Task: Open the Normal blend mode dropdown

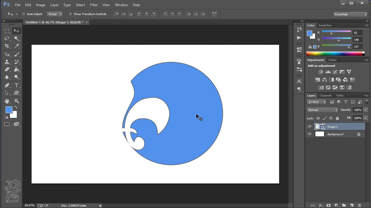Action: pyautogui.click(x=322, y=110)
